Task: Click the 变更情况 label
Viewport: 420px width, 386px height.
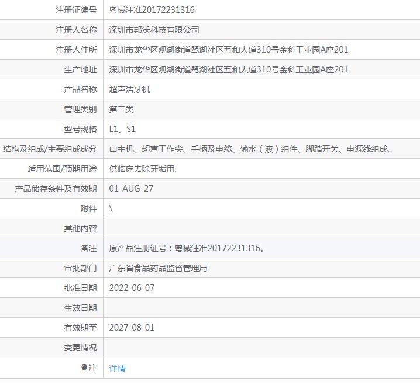Action: [x=80, y=347]
